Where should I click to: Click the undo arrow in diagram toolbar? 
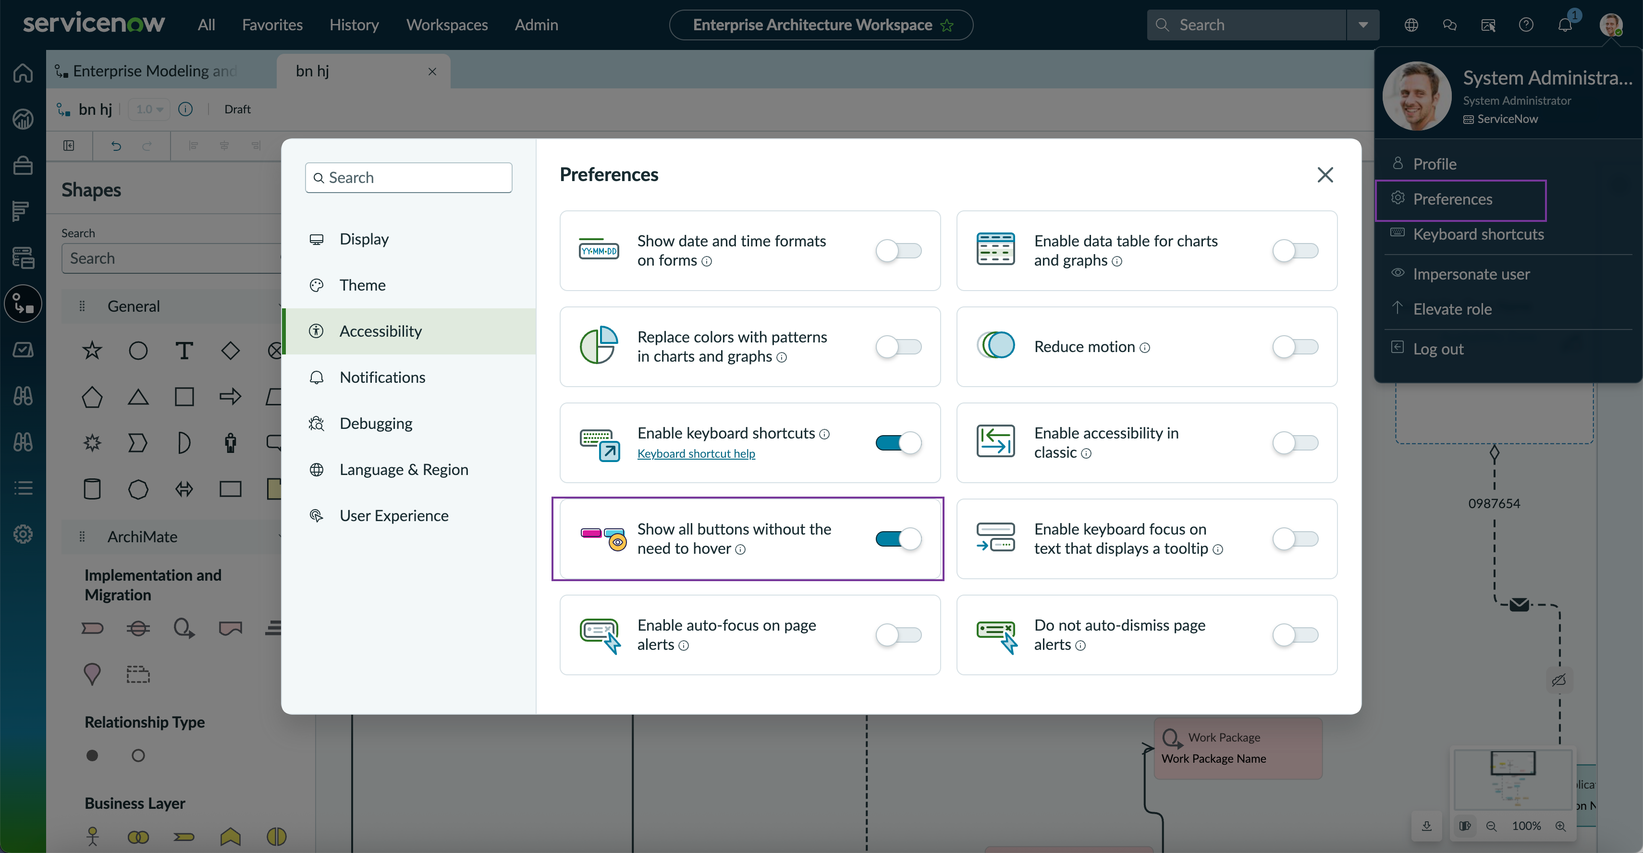(116, 146)
